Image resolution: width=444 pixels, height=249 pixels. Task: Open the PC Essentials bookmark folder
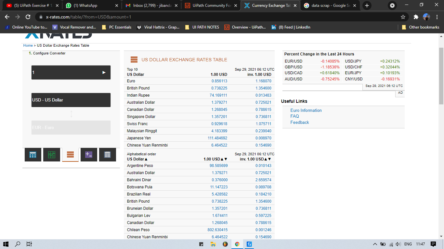click(x=117, y=27)
